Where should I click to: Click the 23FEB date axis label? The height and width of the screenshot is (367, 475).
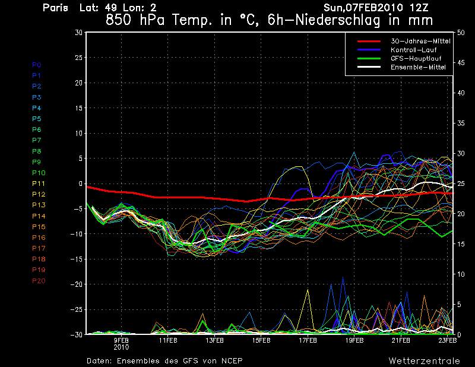tap(448, 340)
